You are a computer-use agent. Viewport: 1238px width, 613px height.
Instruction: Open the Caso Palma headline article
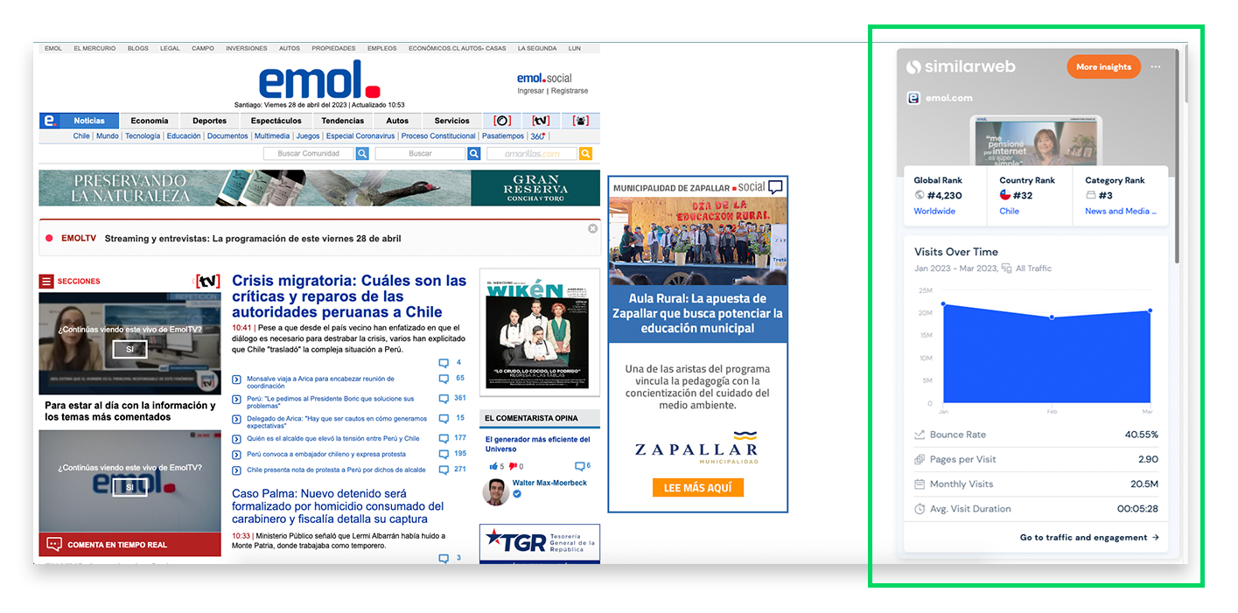point(338,506)
